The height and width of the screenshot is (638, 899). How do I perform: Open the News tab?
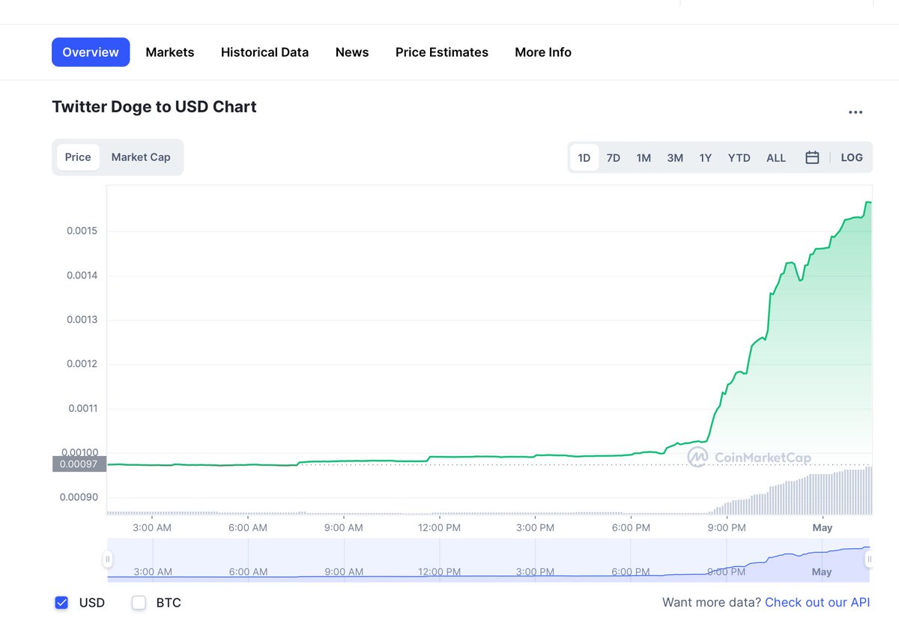[352, 52]
